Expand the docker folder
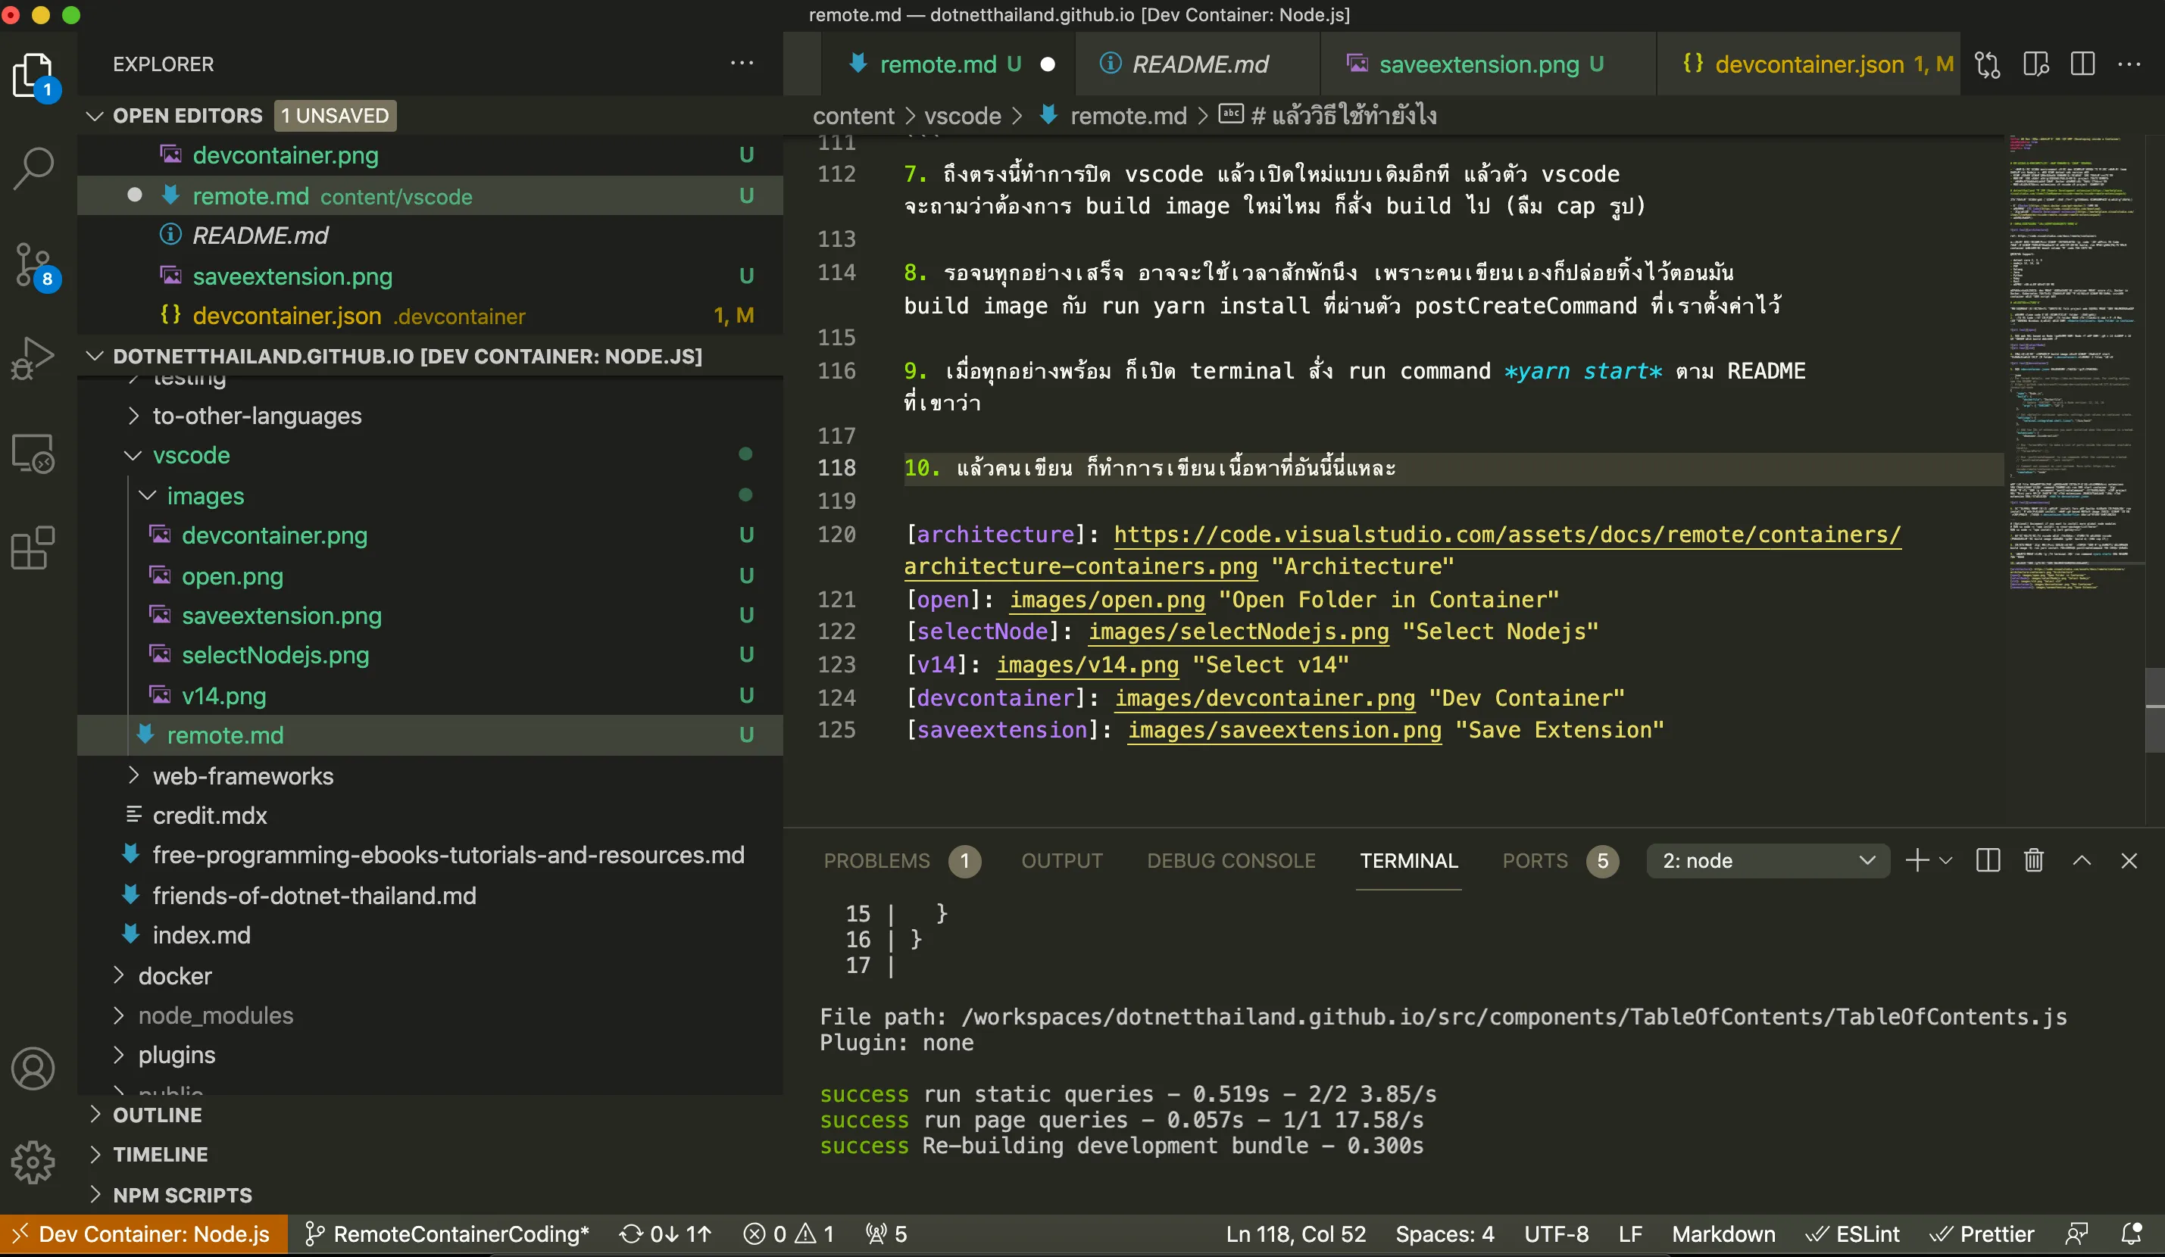Image resolution: width=2165 pixels, height=1257 pixels. pyautogui.click(x=119, y=975)
